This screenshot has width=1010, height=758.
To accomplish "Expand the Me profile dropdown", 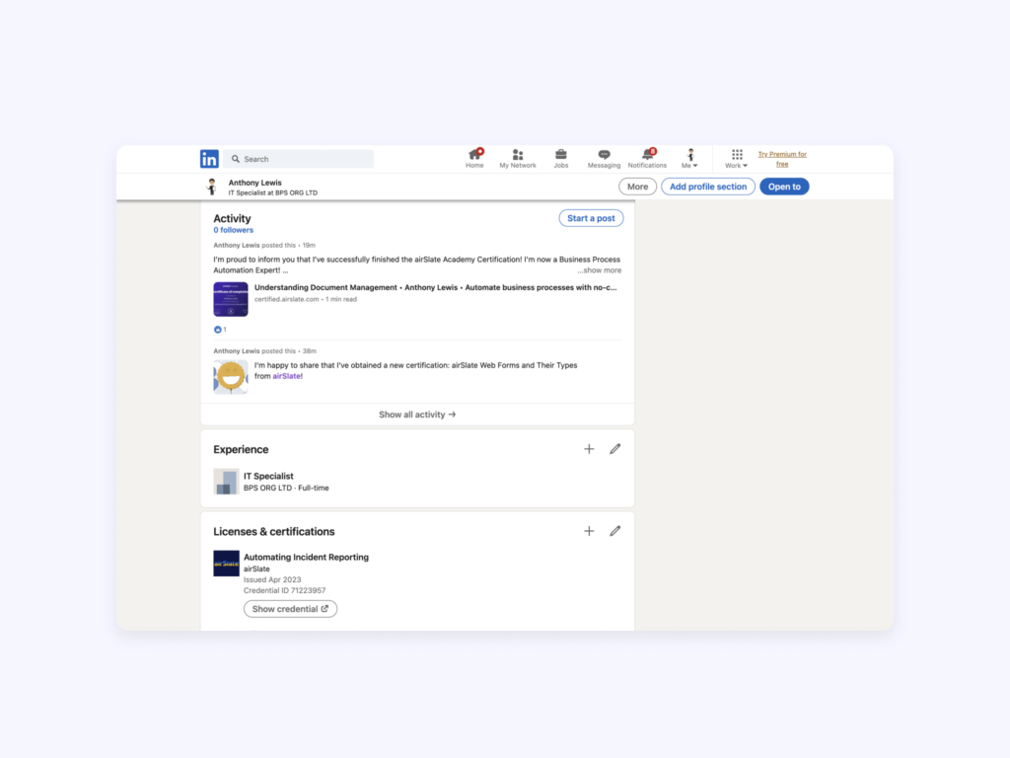I will point(690,159).
